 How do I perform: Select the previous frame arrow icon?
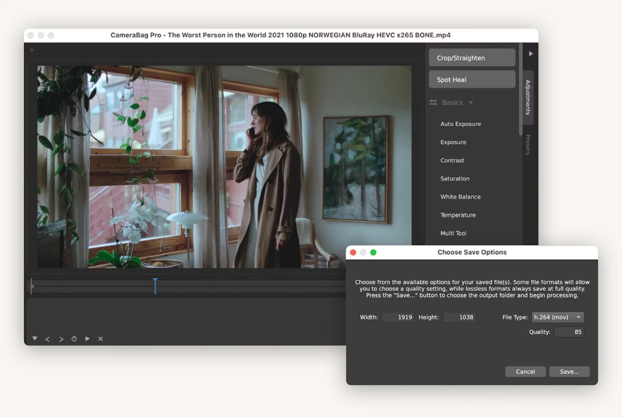[x=48, y=338]
